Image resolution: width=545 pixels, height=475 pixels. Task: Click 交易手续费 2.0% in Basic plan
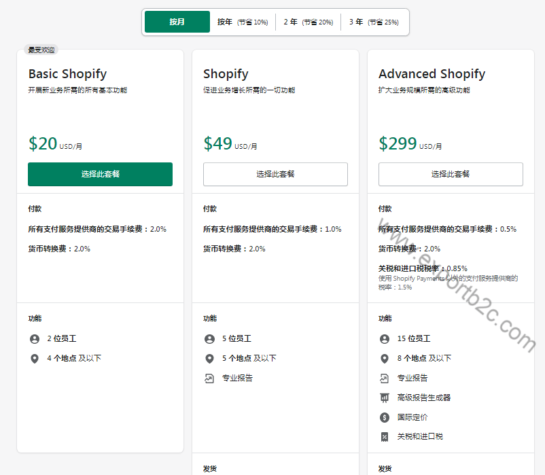coord(97,229)
